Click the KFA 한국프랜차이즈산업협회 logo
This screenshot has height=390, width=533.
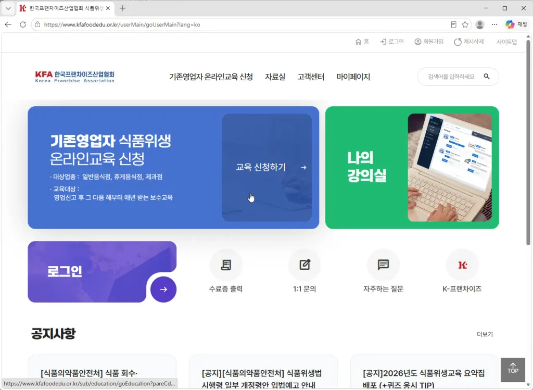pyautogui.click(x=75, y=77)
